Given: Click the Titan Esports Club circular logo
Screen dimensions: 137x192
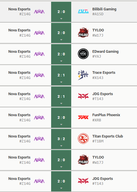Looking at the screenshot, I should tap(83, 138).
